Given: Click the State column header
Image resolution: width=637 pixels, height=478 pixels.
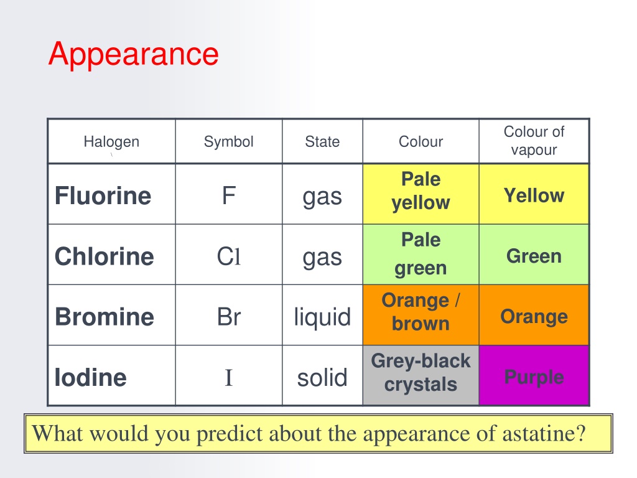Looking at the screenshot, I should pyautogui.click(x=322, y=141).
